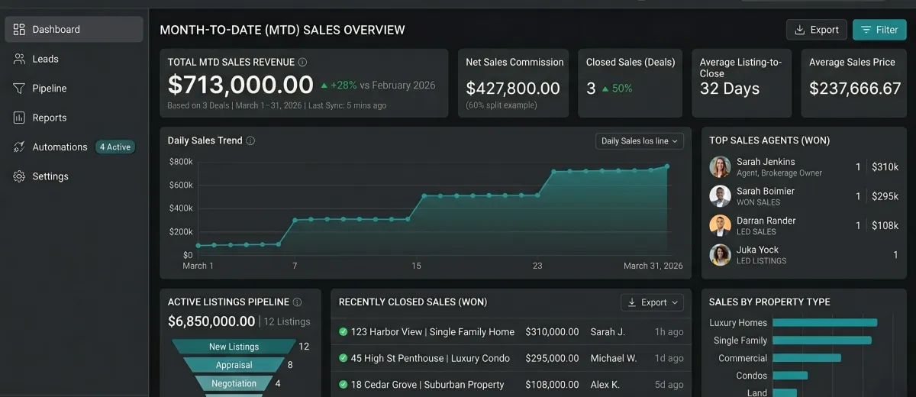Click the Automations rocket icon
This screenshot has width=916, height=397.
(19, 147)
